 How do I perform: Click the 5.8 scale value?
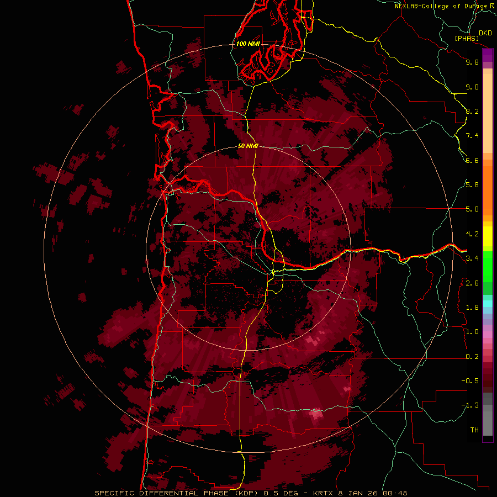472,185
